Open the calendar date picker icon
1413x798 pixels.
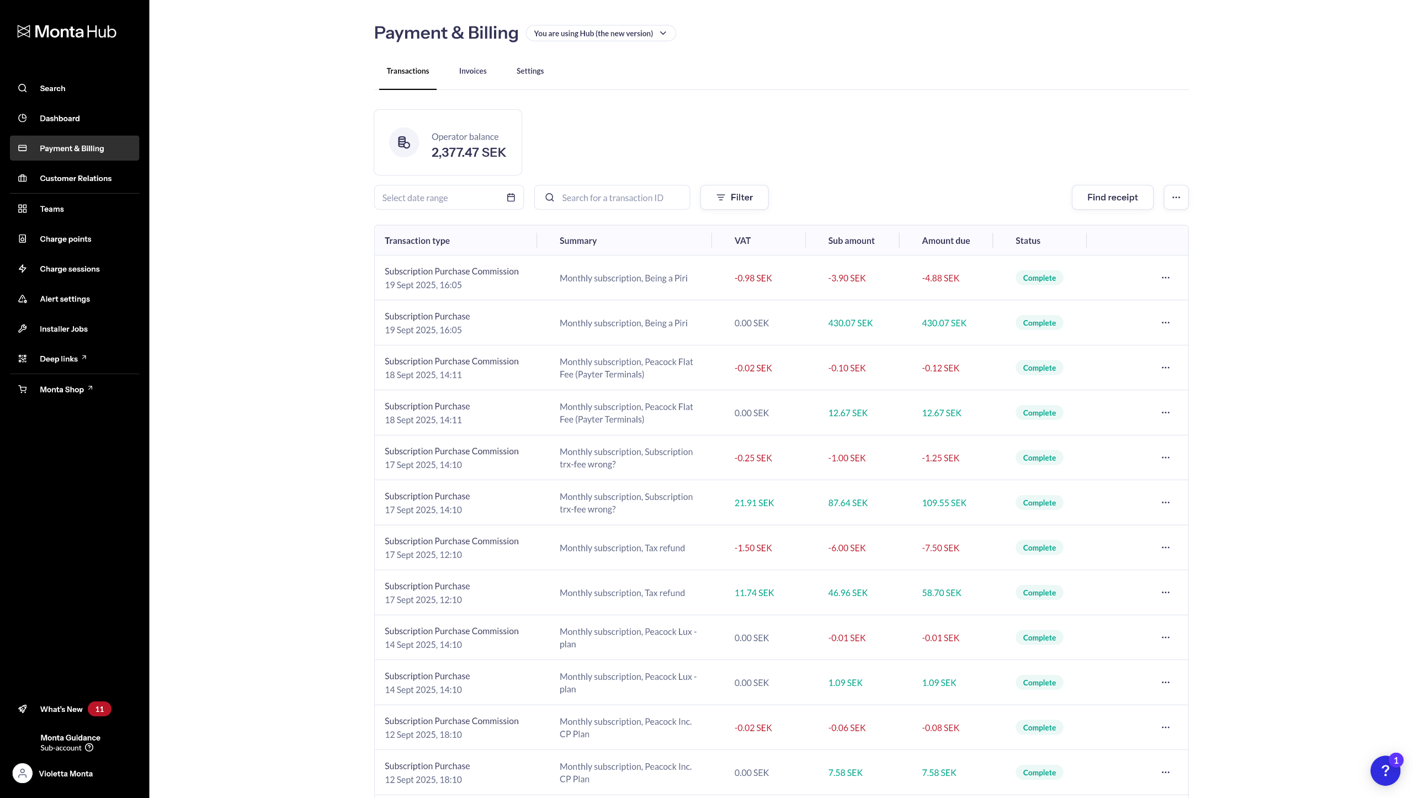tap(511, 198)
